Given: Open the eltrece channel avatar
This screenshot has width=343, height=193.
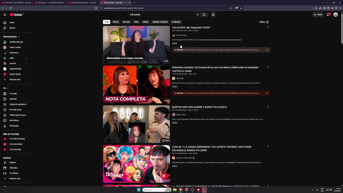Looking at the screenshot, I should coord(174,78).
